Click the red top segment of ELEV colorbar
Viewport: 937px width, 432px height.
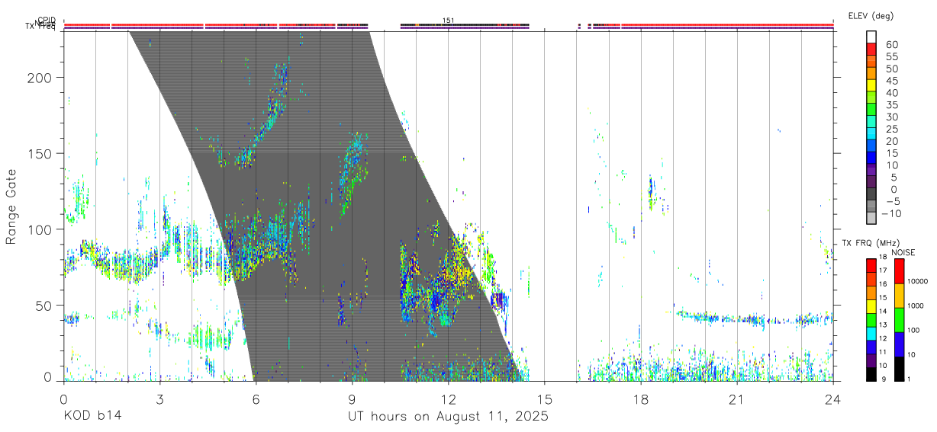871,50
